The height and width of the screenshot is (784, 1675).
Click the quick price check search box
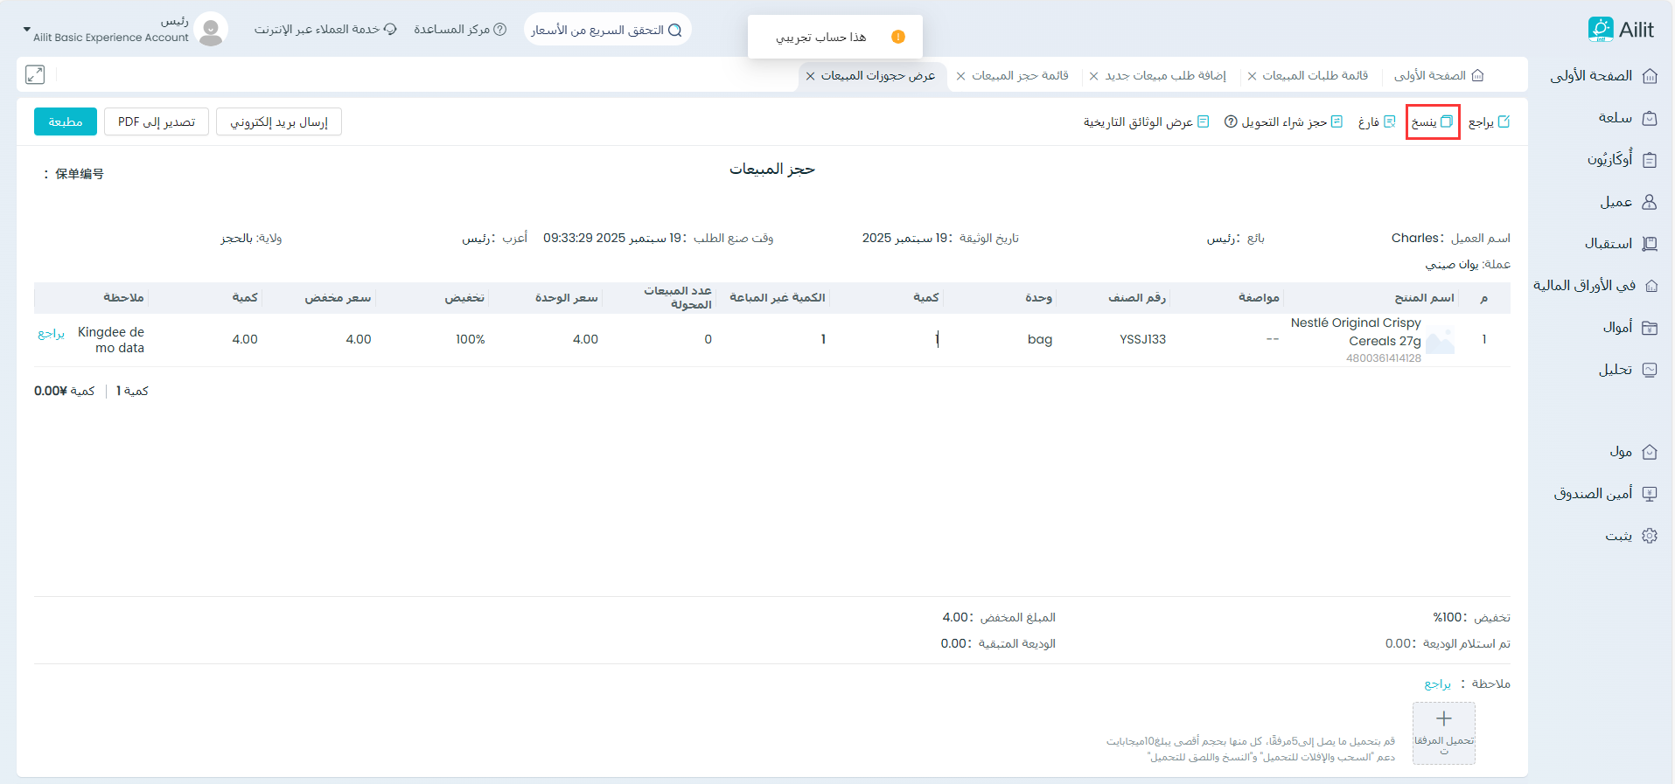pos(607,30)
